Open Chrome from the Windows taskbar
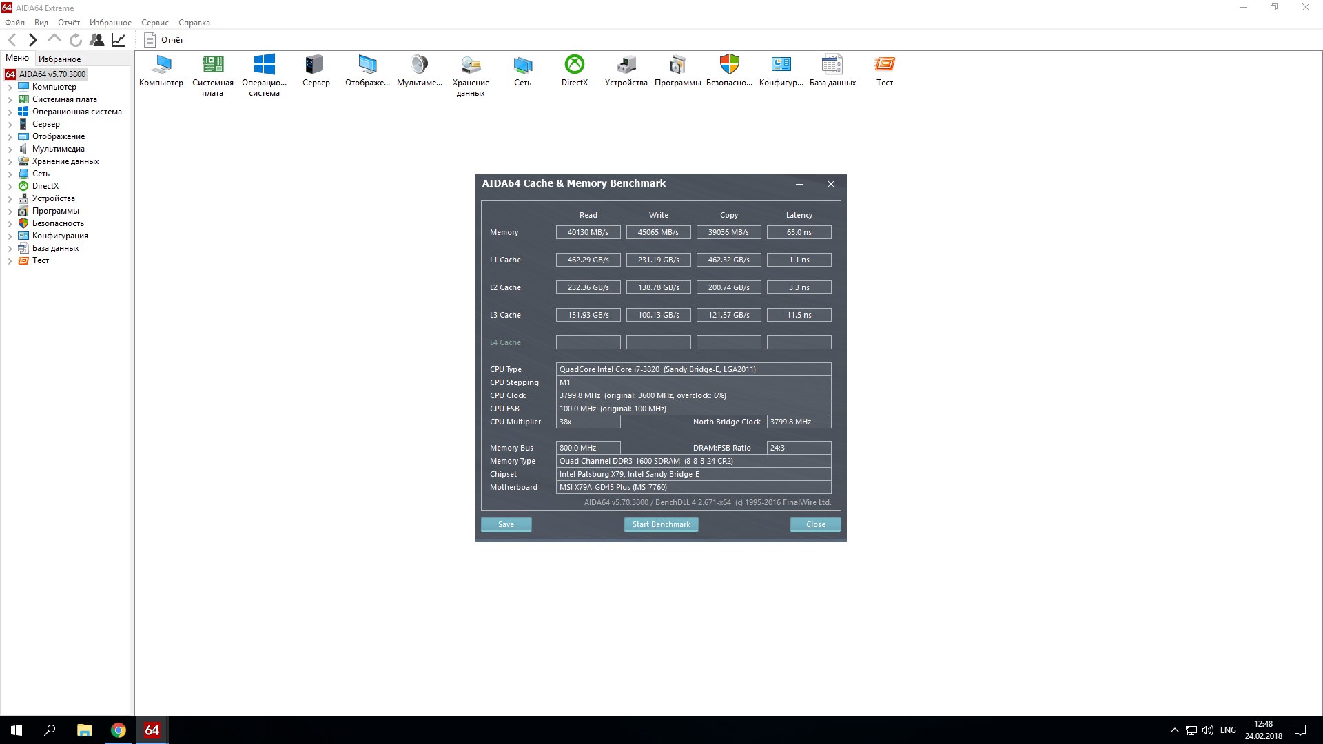1323x744 pixels. point(119,730)
